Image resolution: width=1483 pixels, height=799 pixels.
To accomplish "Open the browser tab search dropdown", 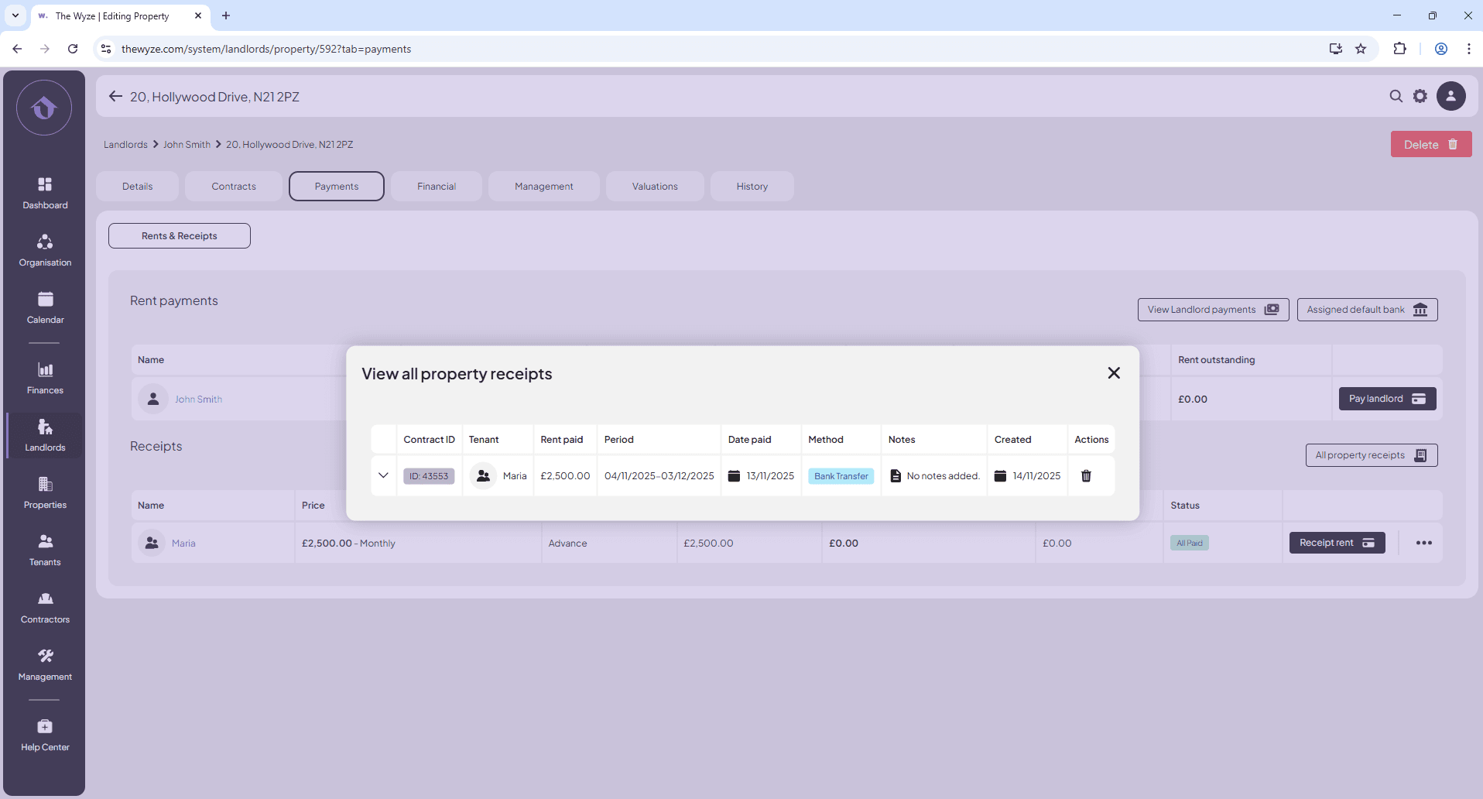I will pyautogui.click(x=15, y=15).
